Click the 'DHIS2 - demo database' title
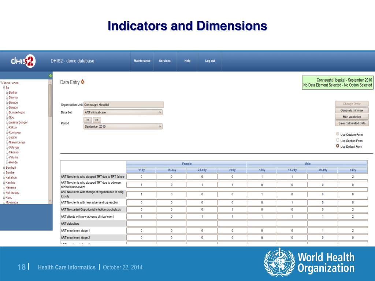 point(73,61)
